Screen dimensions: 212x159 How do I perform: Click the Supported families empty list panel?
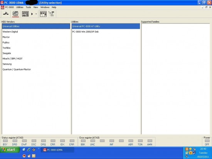pyautogui.click(x=176, y=79)
